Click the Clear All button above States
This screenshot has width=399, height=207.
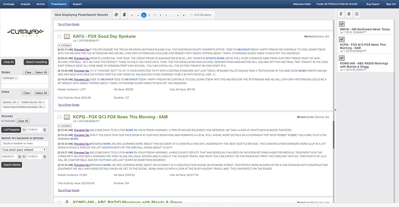(8, 62)
